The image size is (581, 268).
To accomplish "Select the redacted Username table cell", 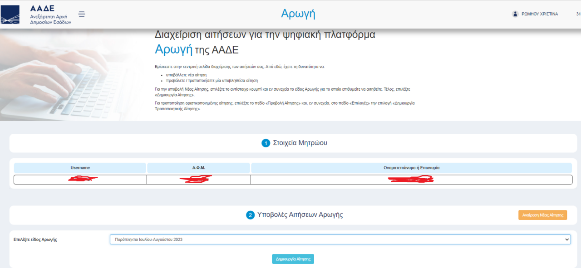I will coord(80,180).
